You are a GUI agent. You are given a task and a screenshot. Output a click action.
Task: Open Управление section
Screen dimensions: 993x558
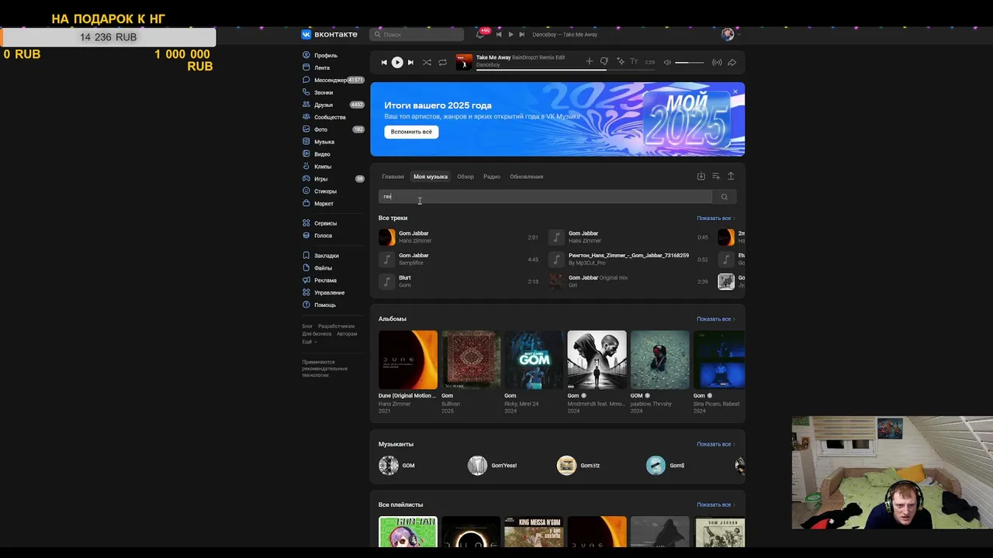click(x=329, y=293)
